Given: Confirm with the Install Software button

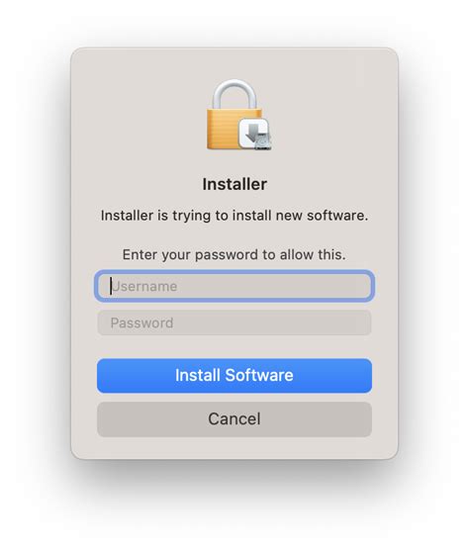Looking at the screenshot, I should pyautogui.click(x=234, y=376).
